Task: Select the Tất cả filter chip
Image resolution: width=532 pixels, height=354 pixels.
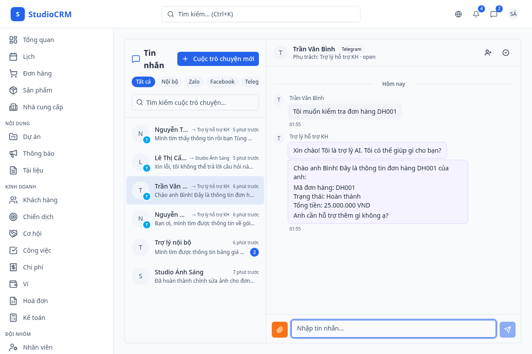Action: point(143,82)
